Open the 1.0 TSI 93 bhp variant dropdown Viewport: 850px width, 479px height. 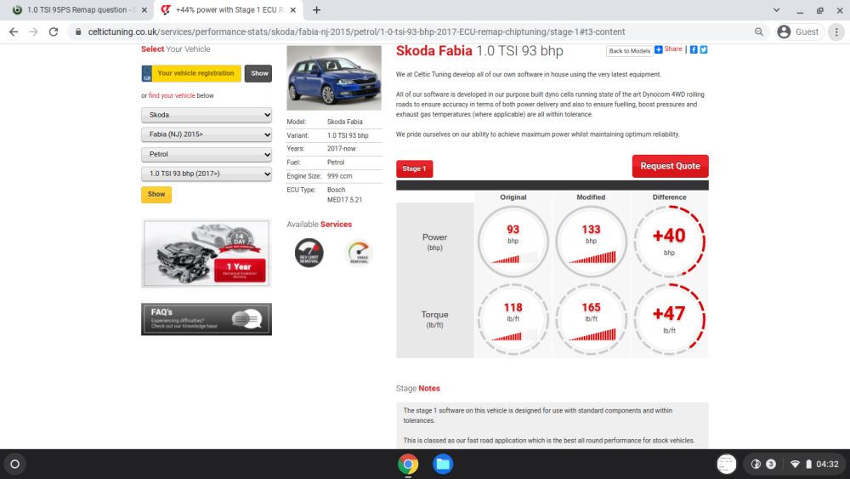(x=207, y=174)
